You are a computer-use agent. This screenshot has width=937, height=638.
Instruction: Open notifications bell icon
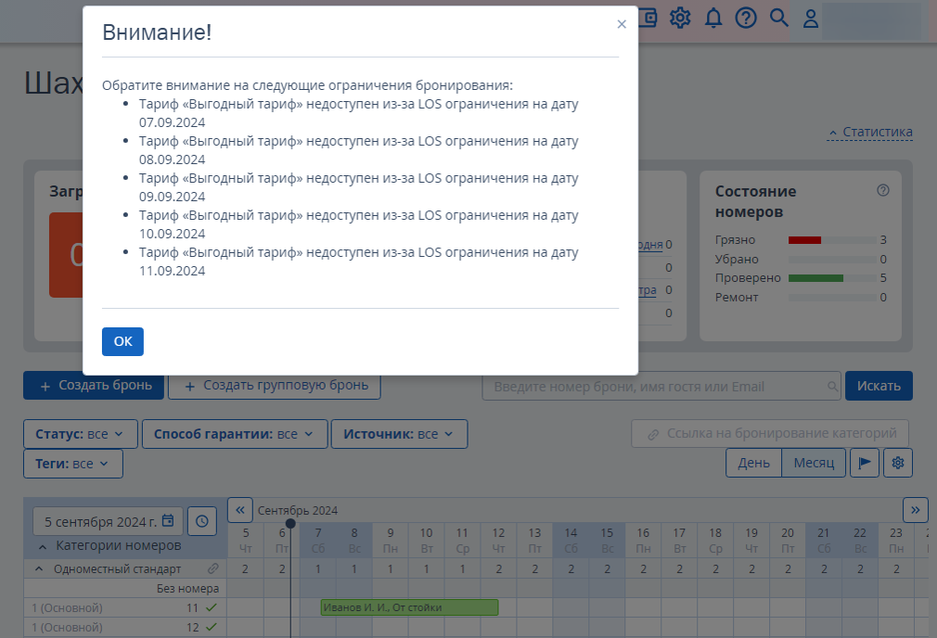pos(712,18)
